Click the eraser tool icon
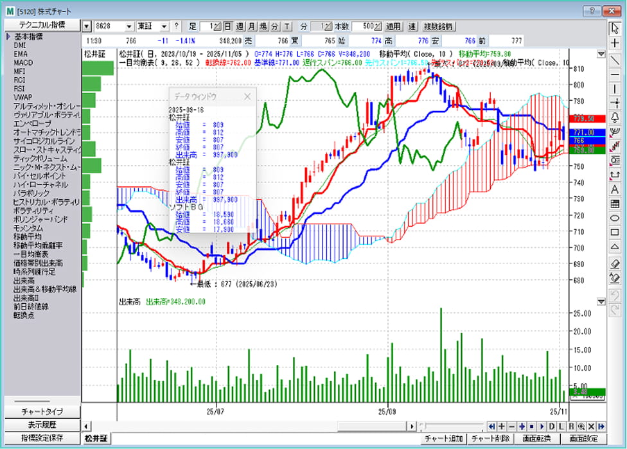 [615, 263]
